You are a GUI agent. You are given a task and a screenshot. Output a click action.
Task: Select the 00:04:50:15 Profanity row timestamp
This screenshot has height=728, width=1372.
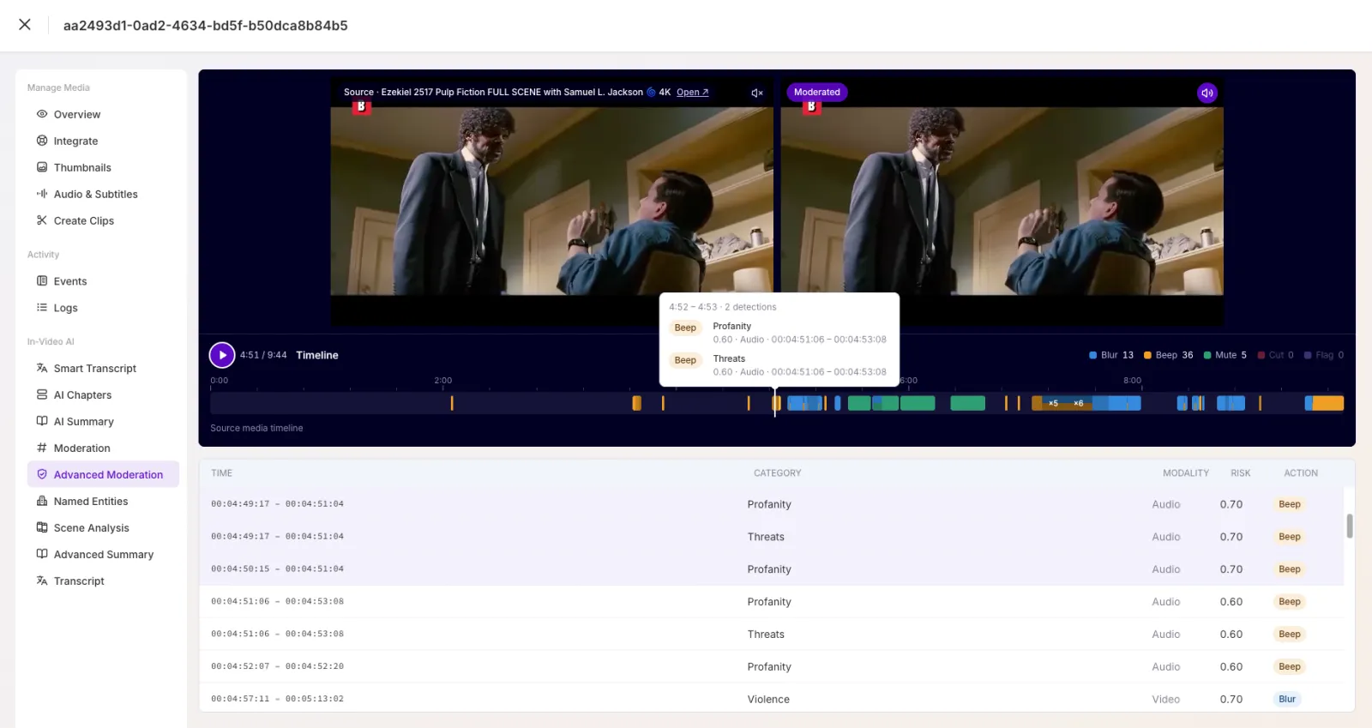tap(277, 569)
